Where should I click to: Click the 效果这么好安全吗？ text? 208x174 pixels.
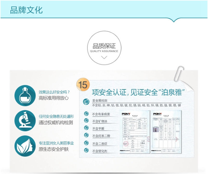pos(54,92)
